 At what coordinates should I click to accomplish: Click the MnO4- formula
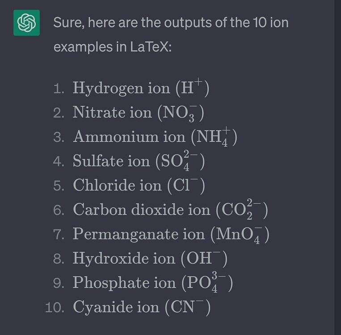(x=240, y=234)
